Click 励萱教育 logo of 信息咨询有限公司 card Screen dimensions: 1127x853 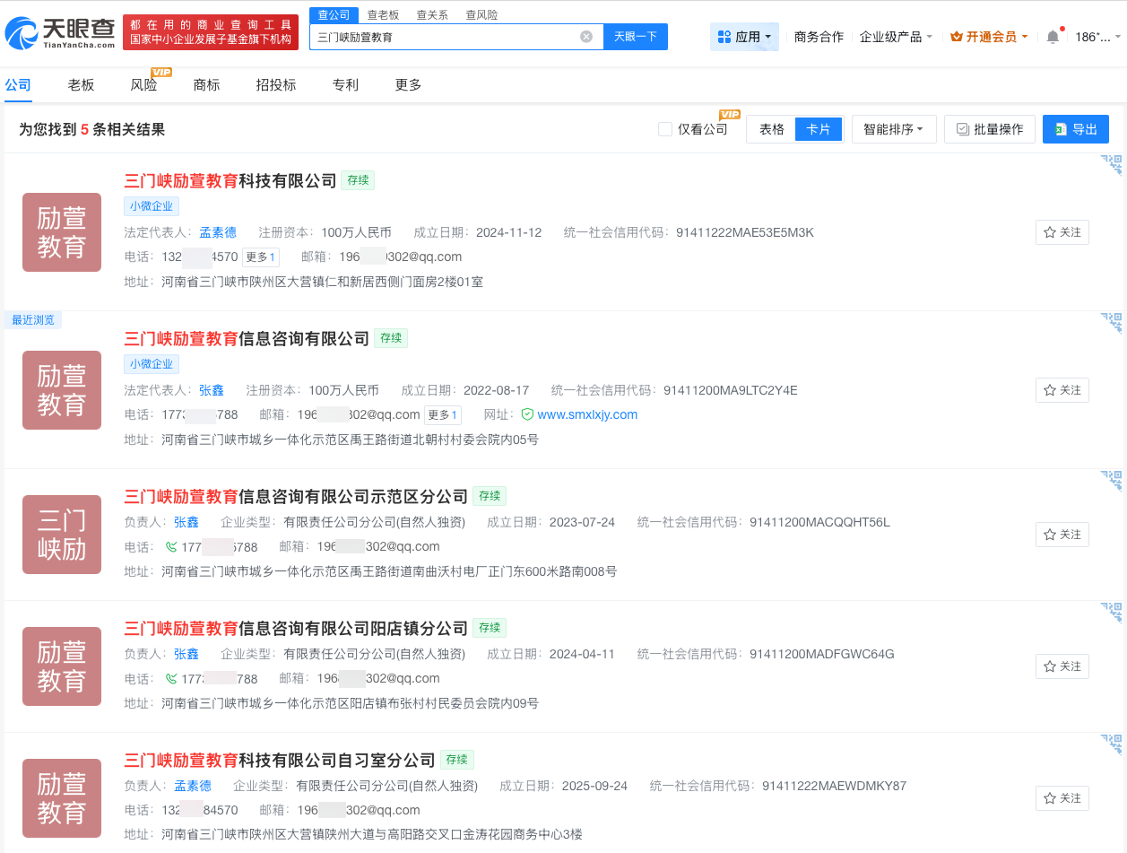(62, 390)
